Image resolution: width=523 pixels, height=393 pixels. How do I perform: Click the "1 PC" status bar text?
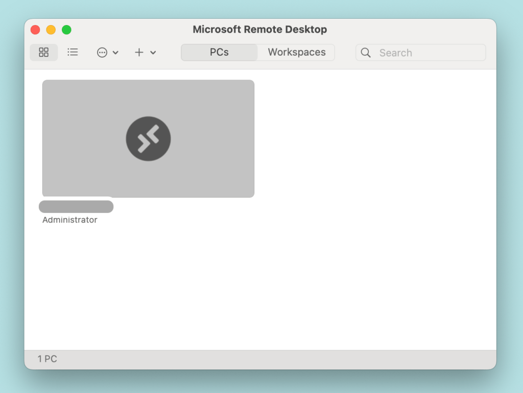tap(47, 359)
